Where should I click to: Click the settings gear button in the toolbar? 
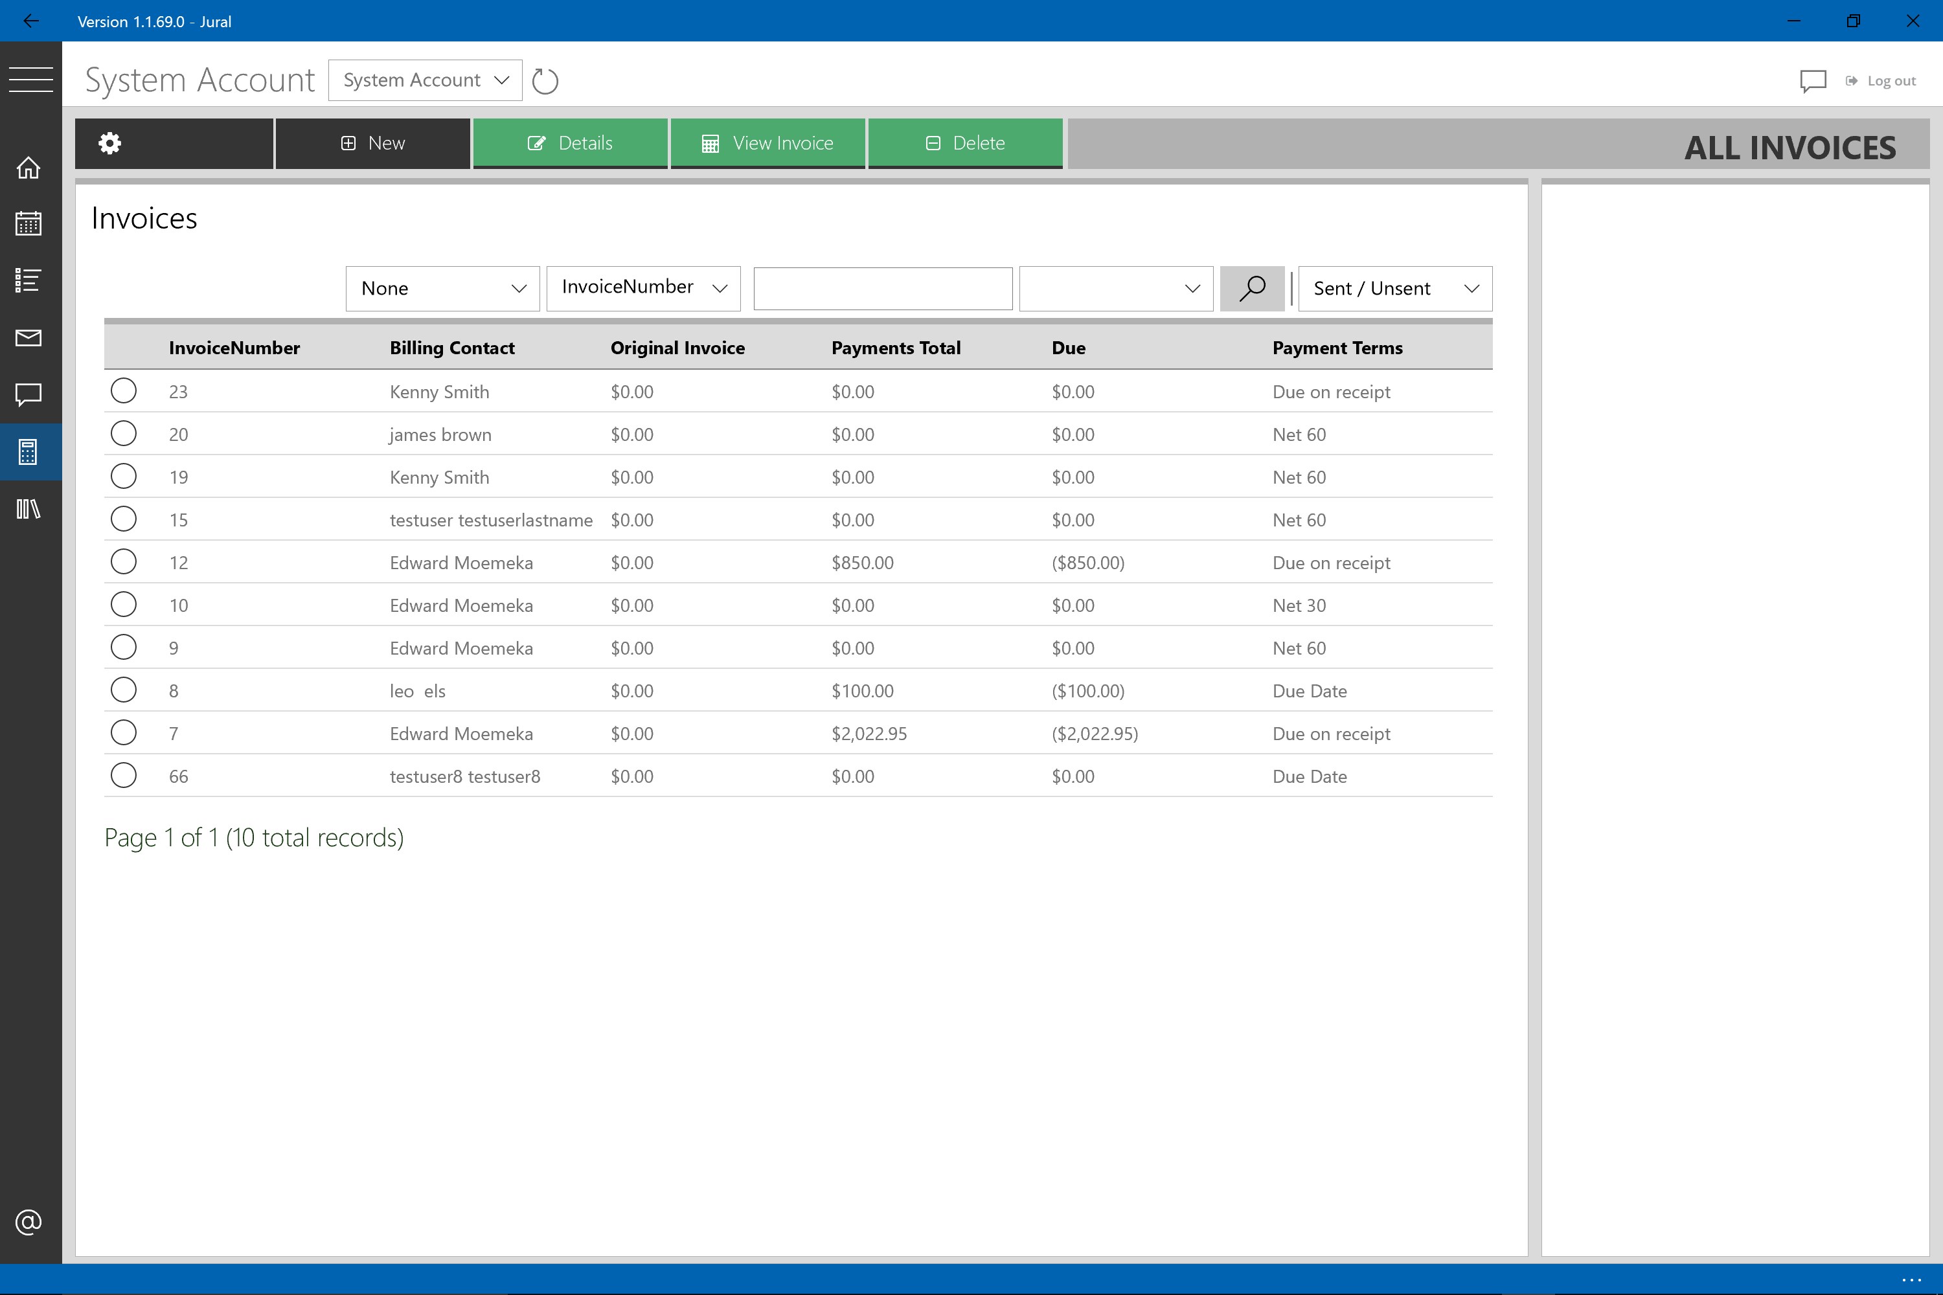click(110, 144)
